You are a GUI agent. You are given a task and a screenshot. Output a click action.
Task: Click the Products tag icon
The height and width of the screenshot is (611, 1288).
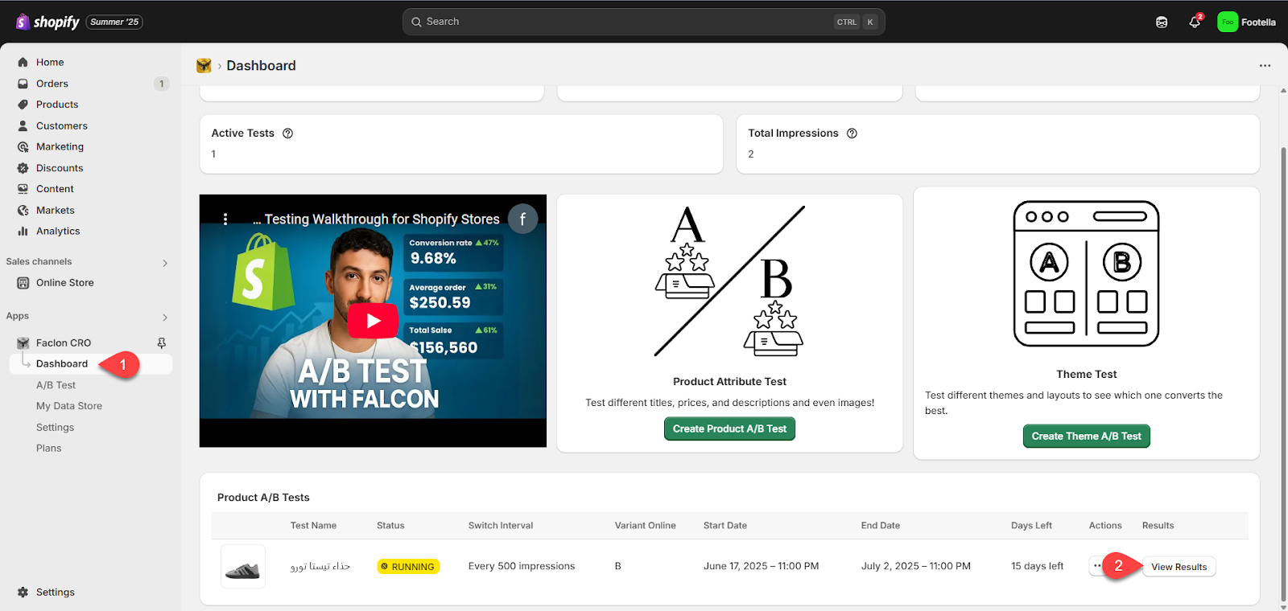coord(23,105)
